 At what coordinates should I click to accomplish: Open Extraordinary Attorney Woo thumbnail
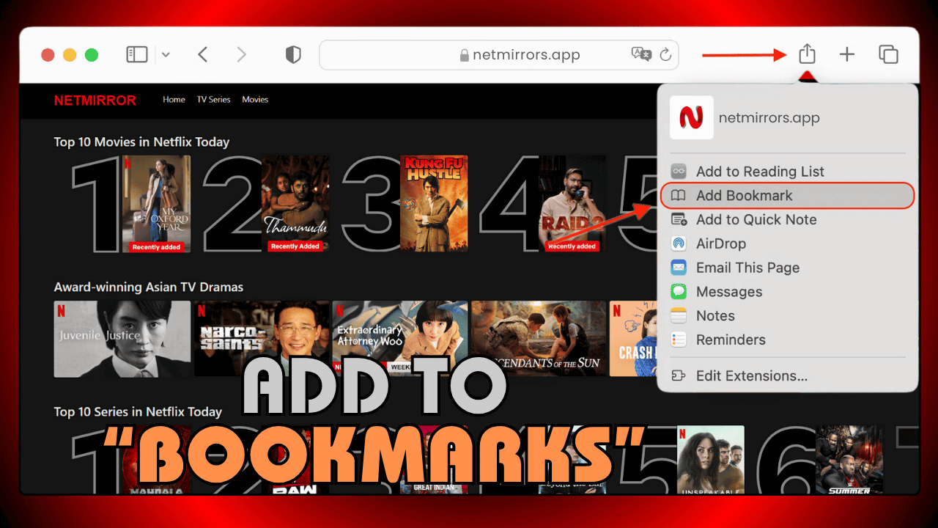[x=400, y=339]
